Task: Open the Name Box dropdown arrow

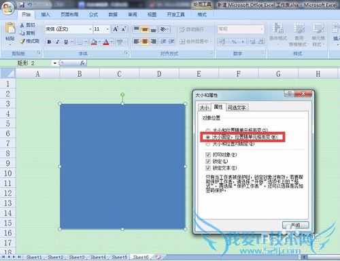Action: coord(55,63)
